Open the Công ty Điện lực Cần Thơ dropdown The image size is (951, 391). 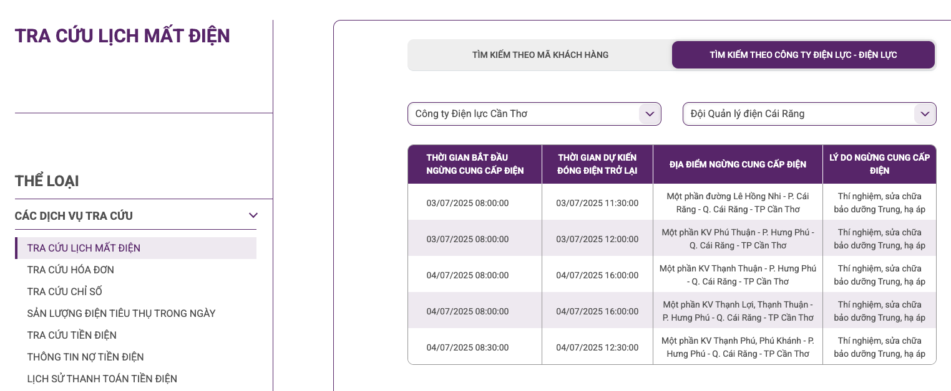click(x=523, y=114)
